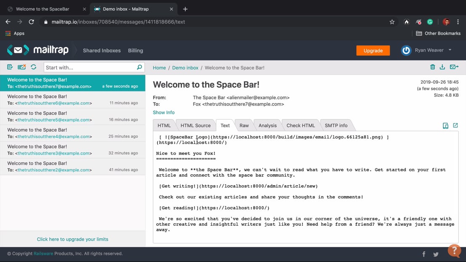466x262 pixels.
Task: Open the Raw tab
Action: [244, 125]
